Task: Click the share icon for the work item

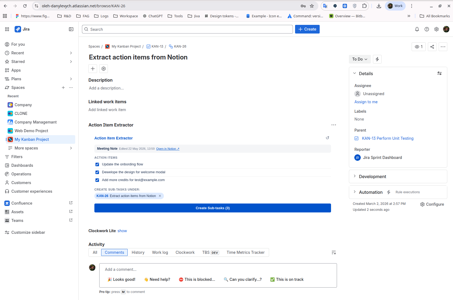Action: point(432,47)
